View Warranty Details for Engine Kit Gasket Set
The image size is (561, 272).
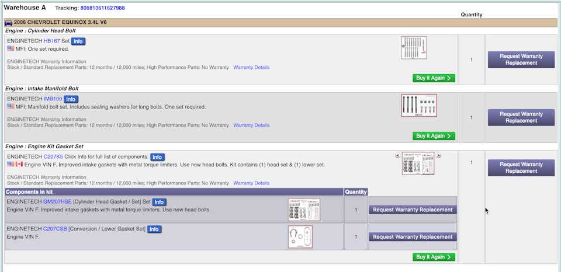tap(251, 183)
